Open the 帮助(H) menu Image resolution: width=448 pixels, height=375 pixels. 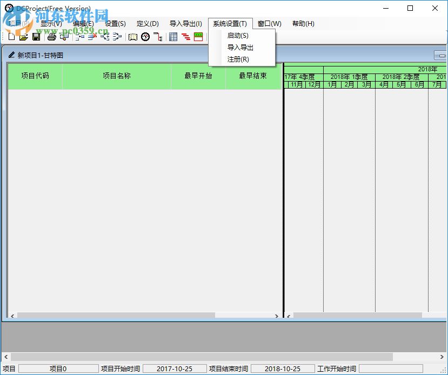click(x=303, y=23)
